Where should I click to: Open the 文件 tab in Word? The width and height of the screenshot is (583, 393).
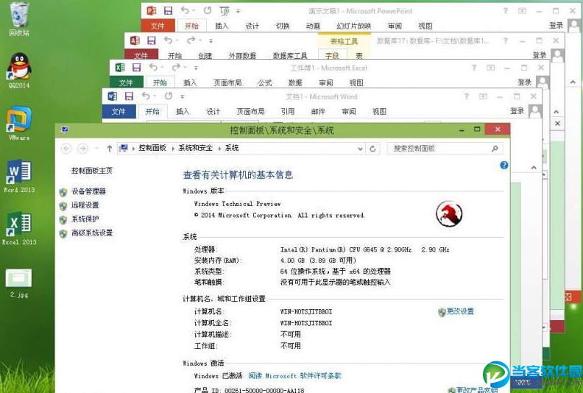pyautogui.click(x=119, y=111)
